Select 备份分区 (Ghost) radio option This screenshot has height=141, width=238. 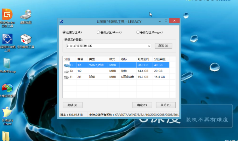click(99, 32)
